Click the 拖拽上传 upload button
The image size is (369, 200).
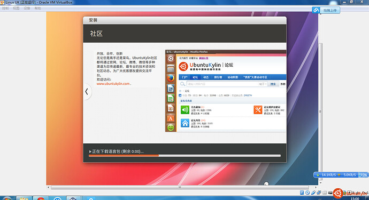tap(330, 10)
